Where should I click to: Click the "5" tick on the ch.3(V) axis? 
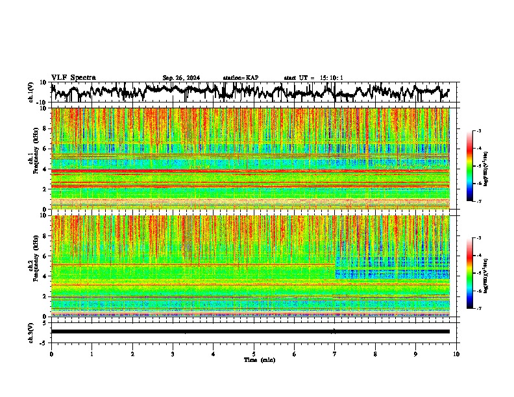click(45, 323)
